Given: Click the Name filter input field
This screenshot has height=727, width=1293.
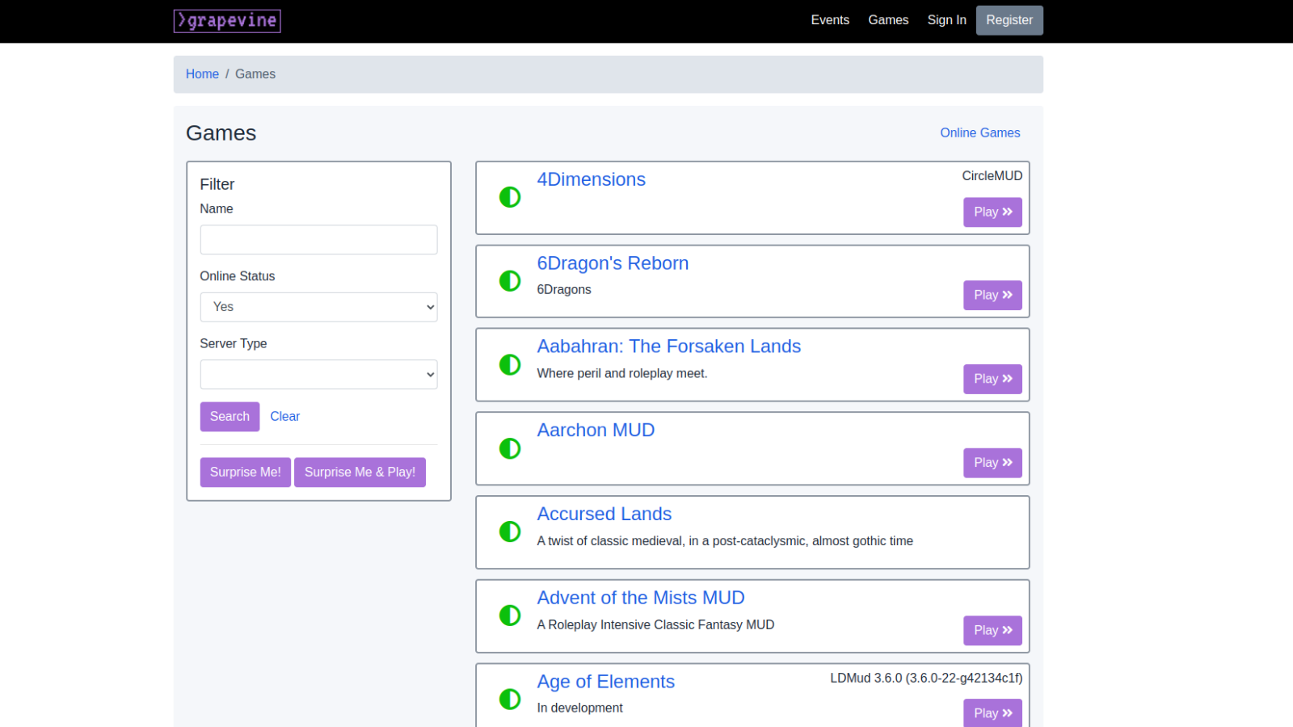Looking at the screenshot, I should coord(318,239).
